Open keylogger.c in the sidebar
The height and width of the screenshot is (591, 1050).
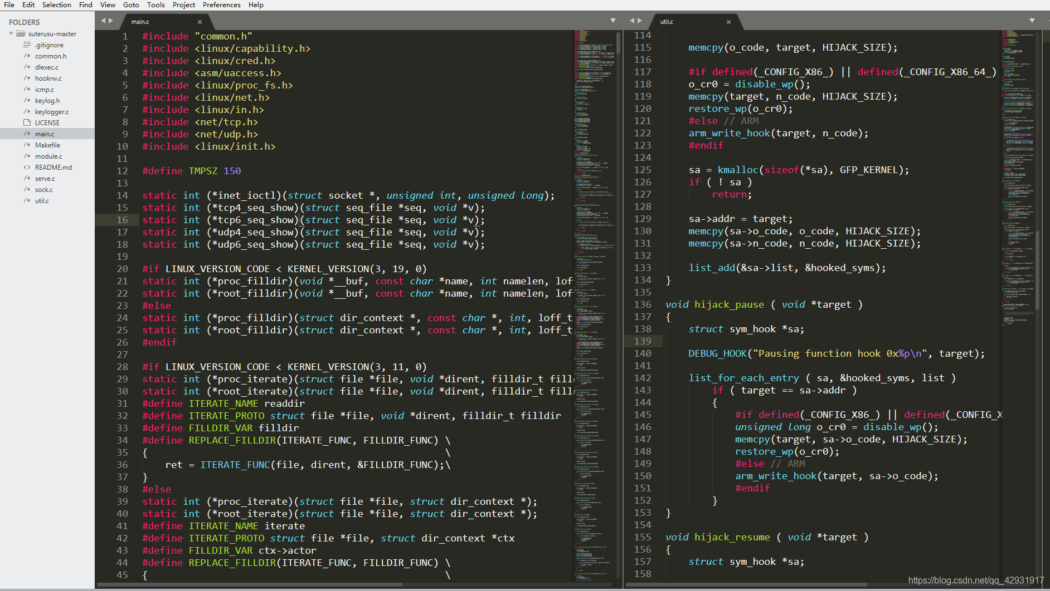52,112
